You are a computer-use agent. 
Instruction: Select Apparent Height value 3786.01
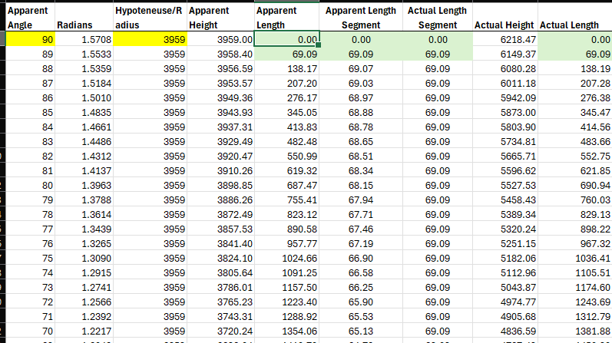(x=220, y=287)
